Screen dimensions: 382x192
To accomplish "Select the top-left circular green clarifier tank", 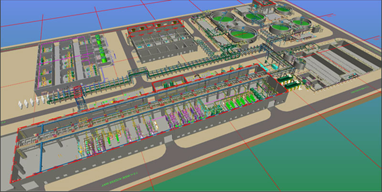I will (x=221, y=19).
